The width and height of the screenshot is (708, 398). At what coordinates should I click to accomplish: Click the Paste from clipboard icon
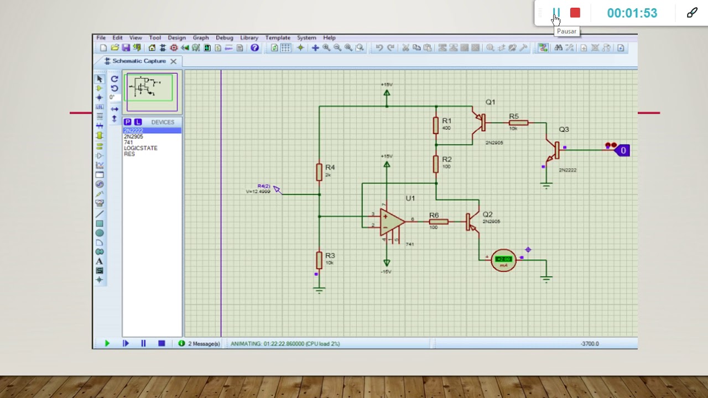(x=428, y=48)
